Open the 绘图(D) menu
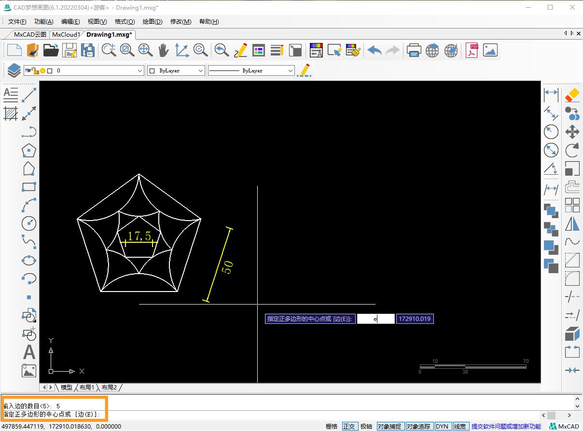The width and height of the screenshot is (583, 431). (x=153, y=21)
